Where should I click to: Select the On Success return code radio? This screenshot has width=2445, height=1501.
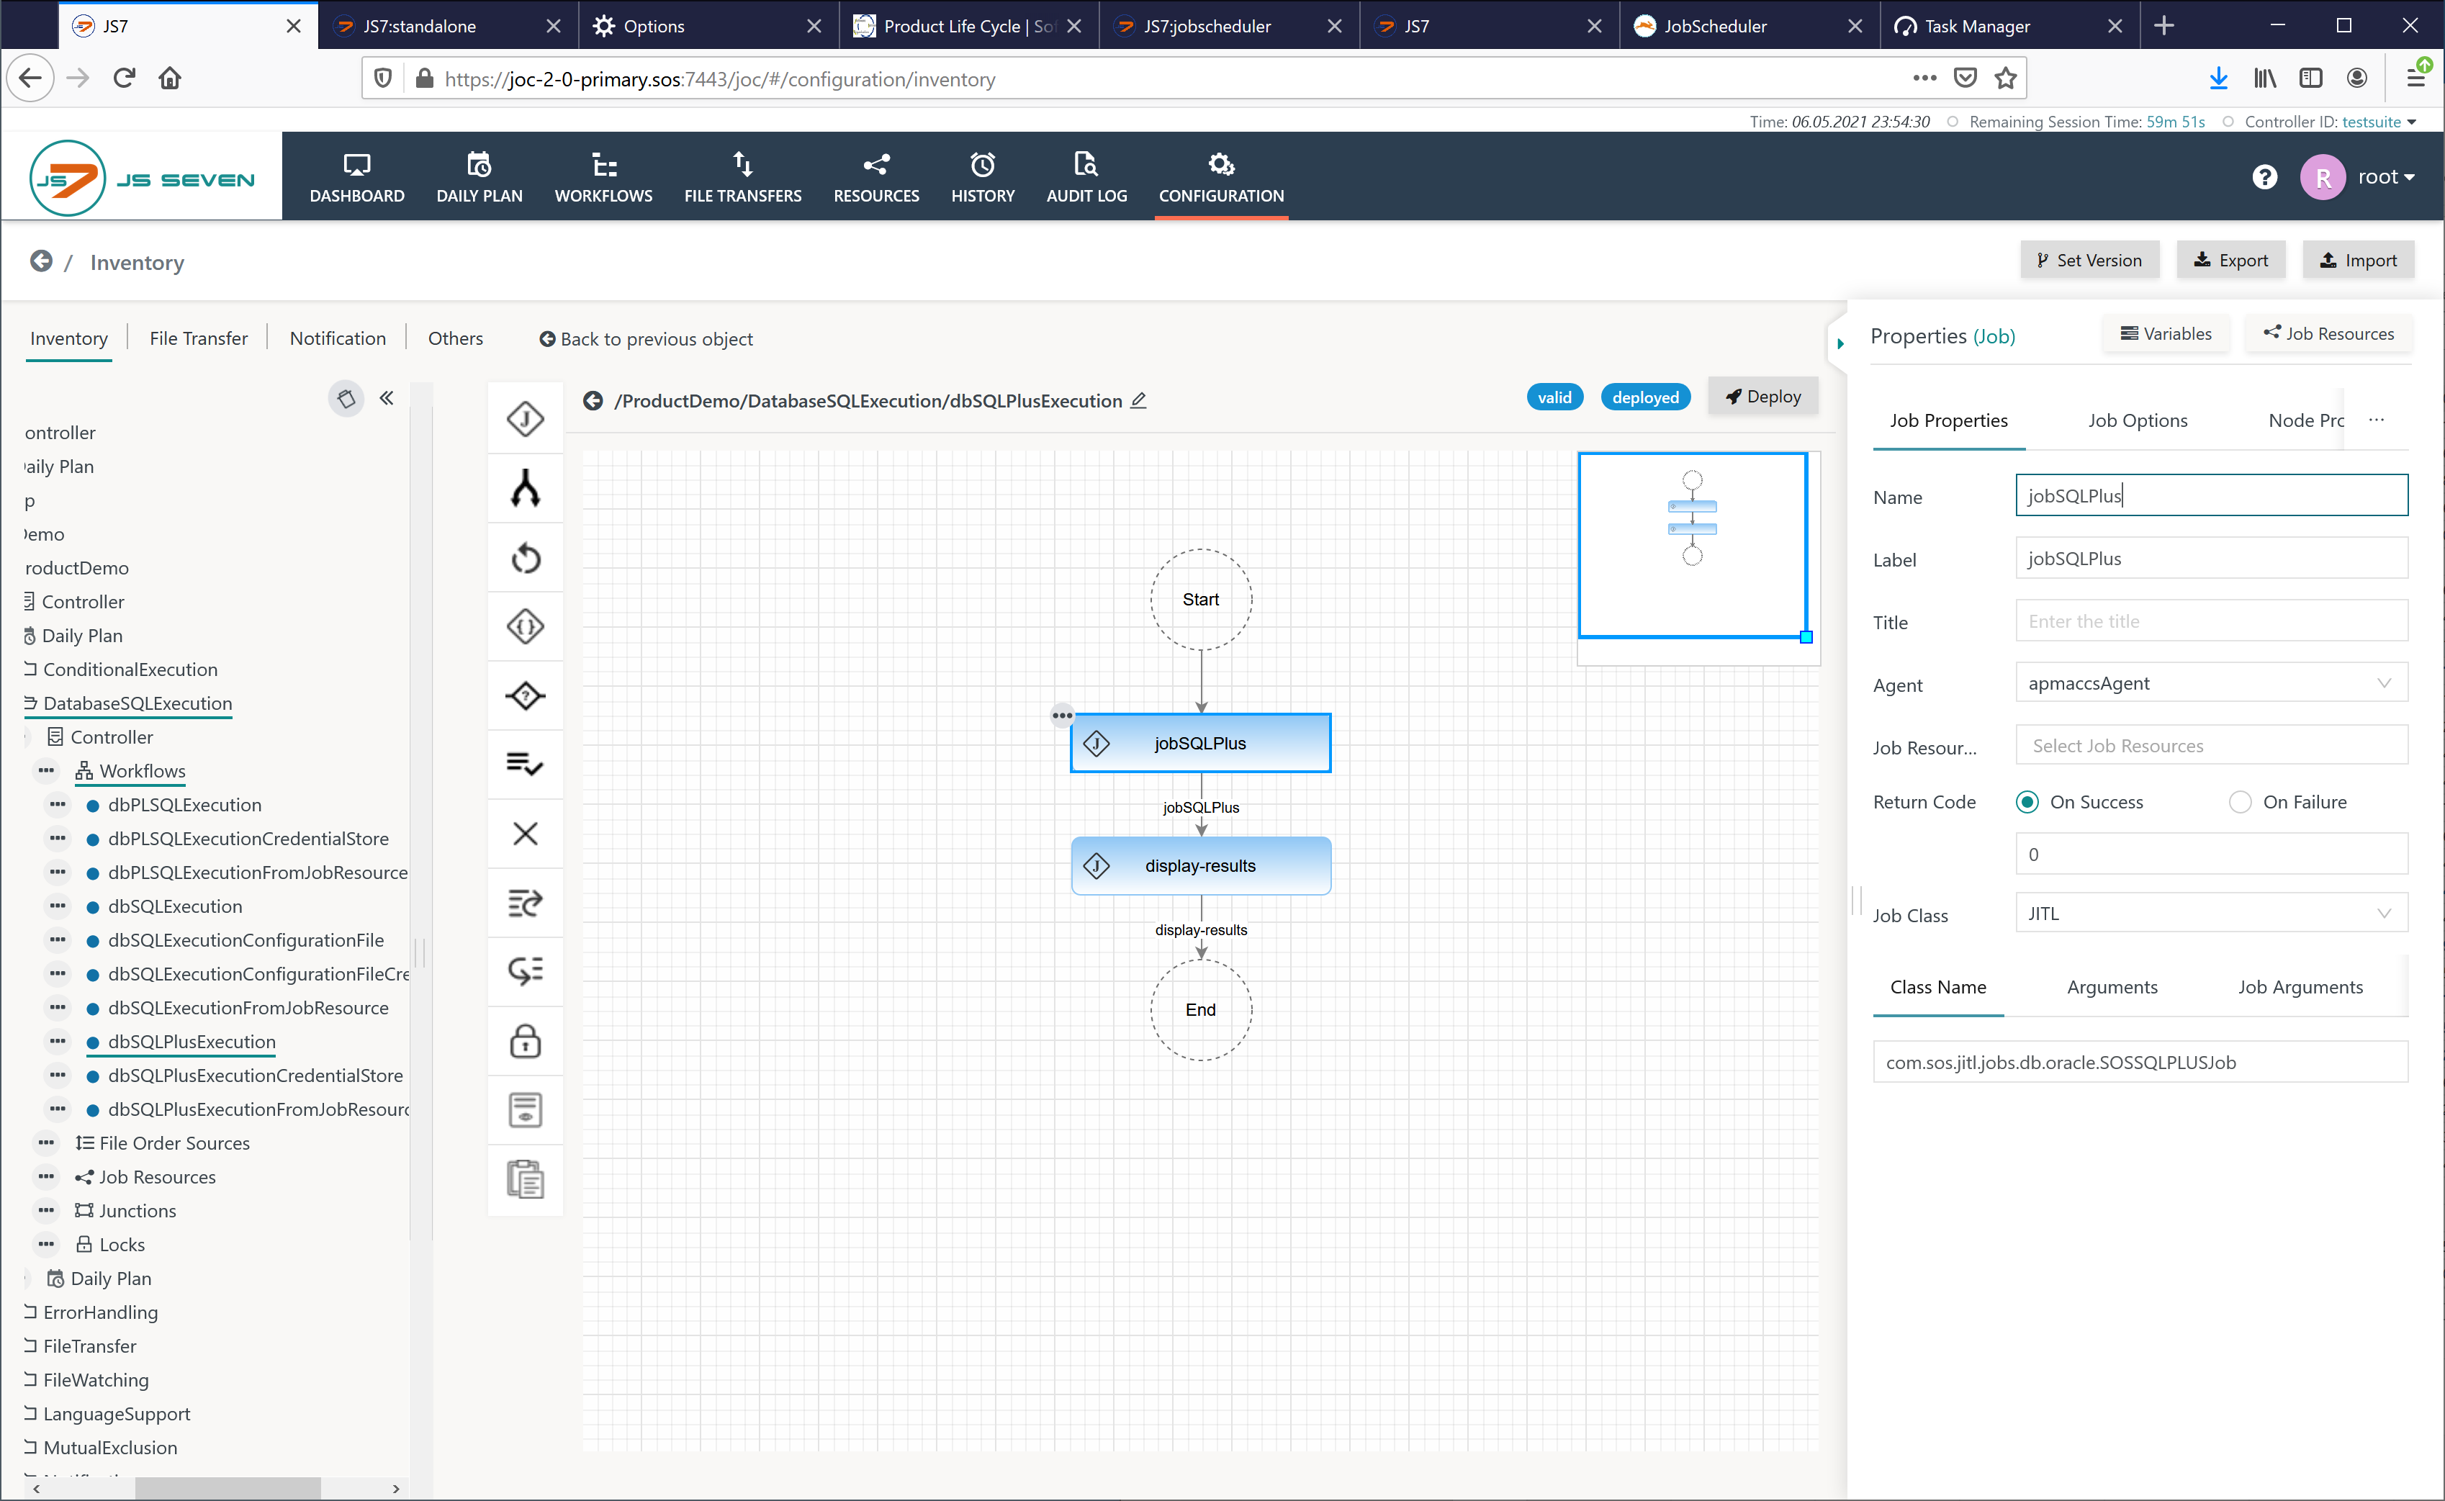2027,802
